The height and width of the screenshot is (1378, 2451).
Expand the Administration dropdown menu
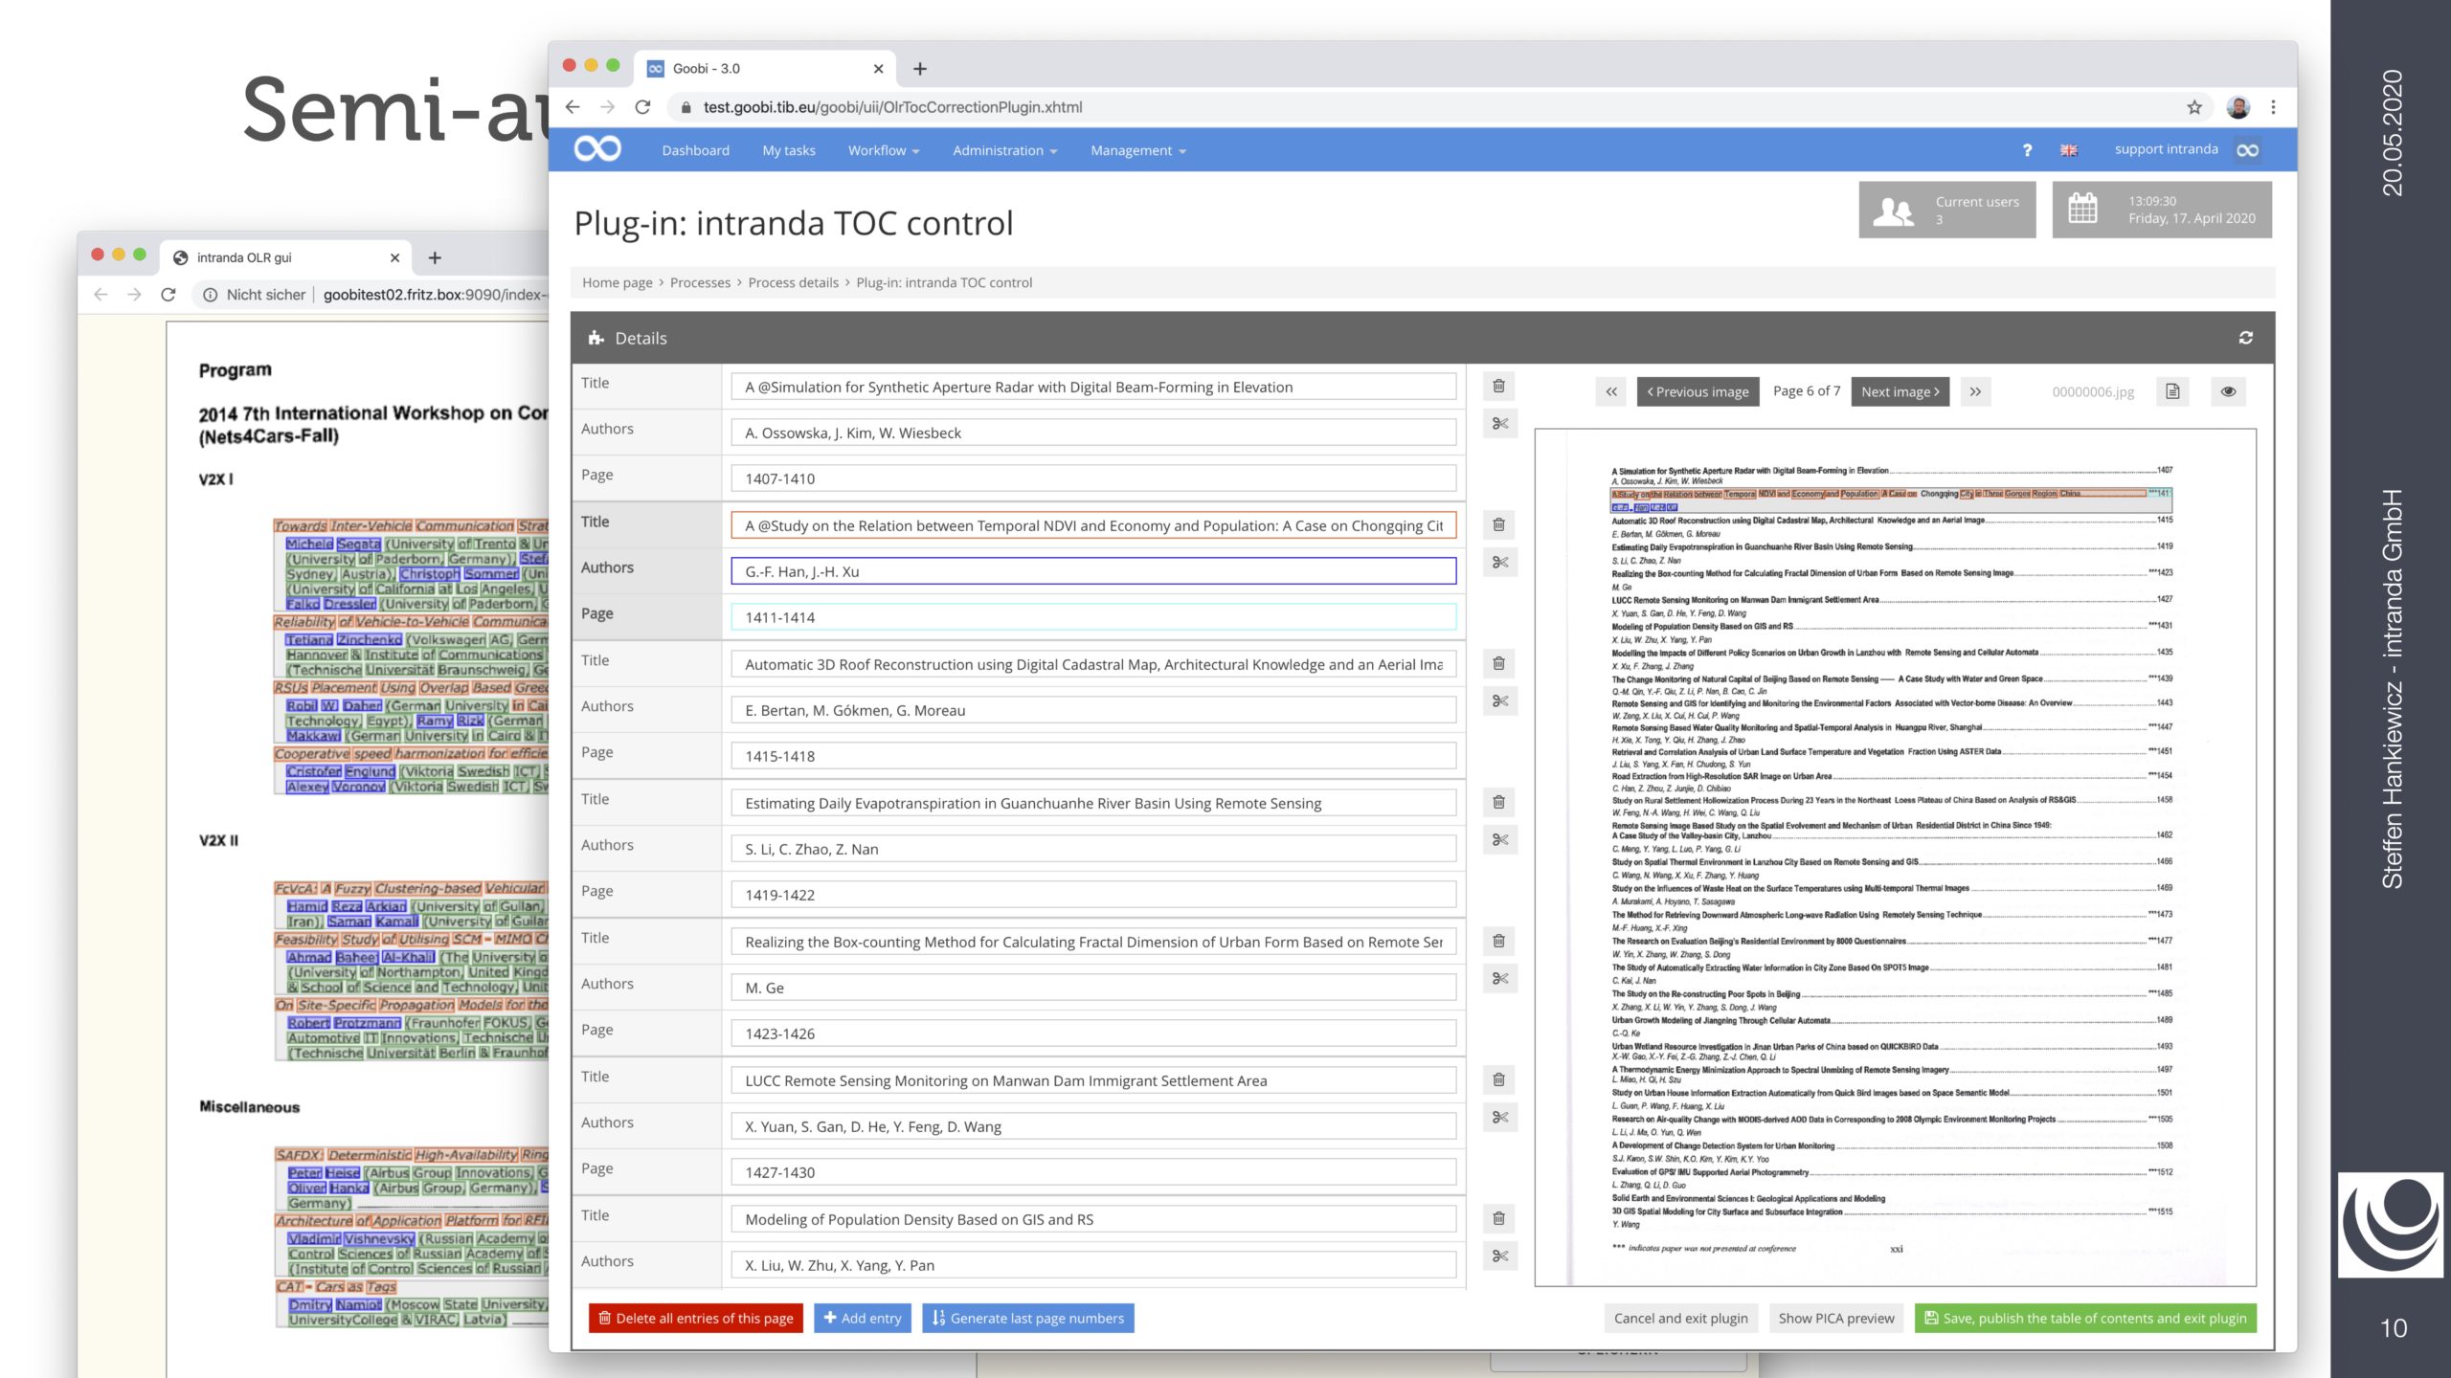[1004, 150]
